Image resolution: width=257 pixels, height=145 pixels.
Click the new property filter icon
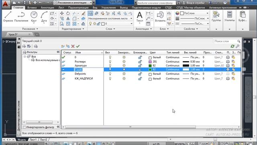pos(24,46)
